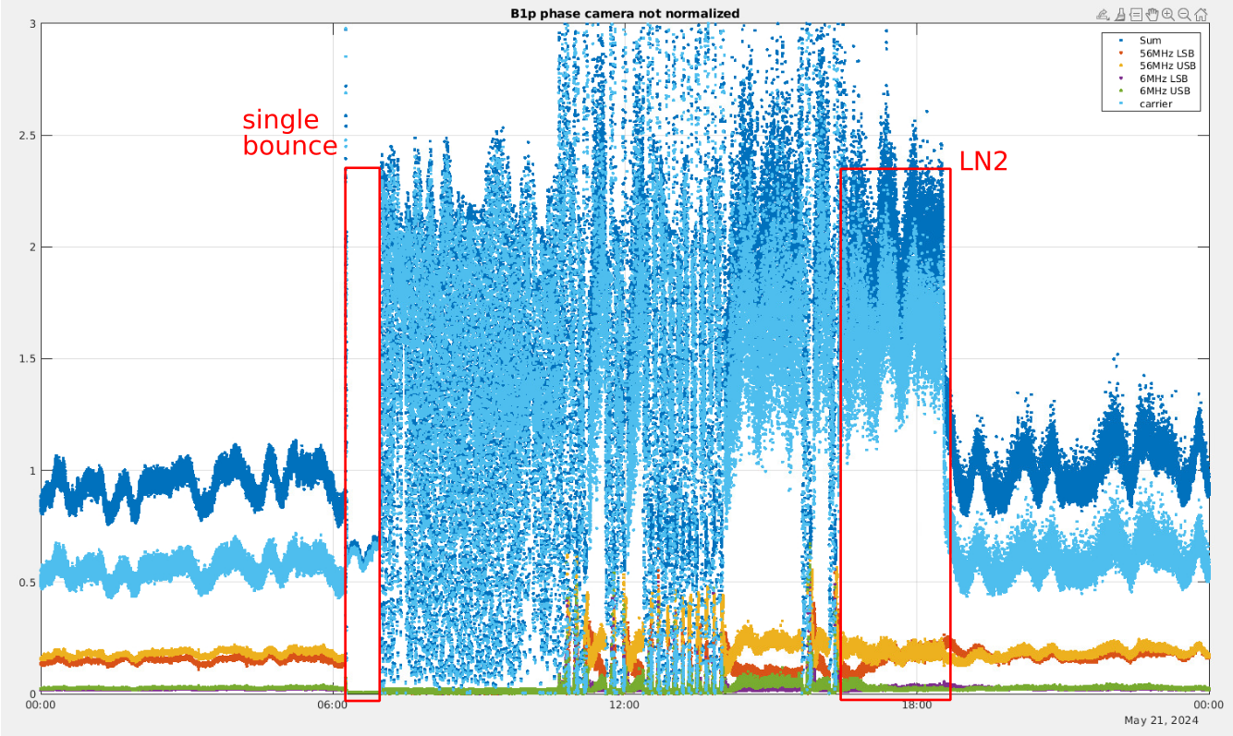Select the Pan hand tool
1233x736 pixels.
(1152, 14)
